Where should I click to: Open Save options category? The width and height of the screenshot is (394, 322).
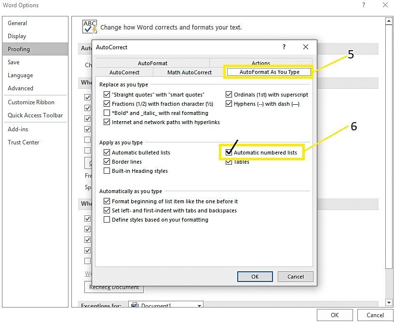click(x=35, y=62)
